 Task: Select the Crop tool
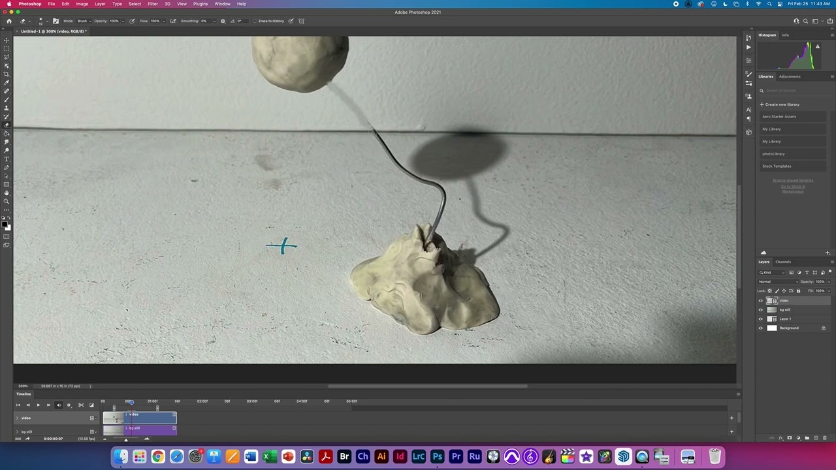pyautogui.click(x=7, y=74)
